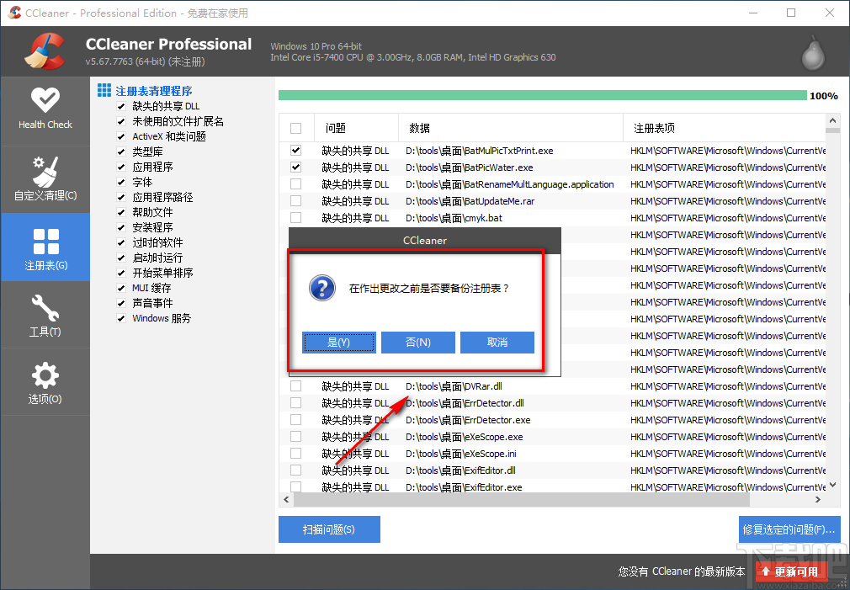Click the right arrow of horizontal scrollbar
This screenshot has height=590, width=850.
click(x=817, y=499)
